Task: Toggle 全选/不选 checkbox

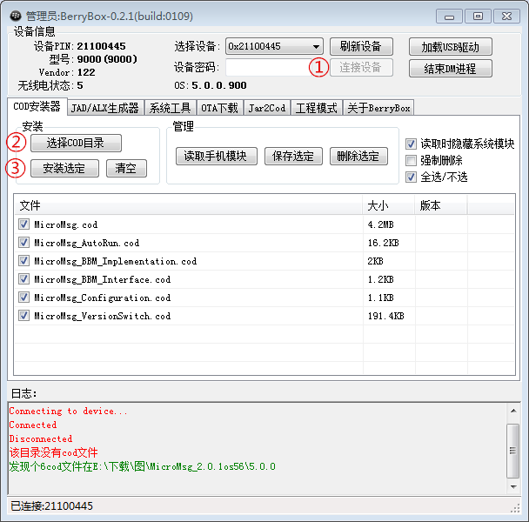Action: coord(411,177)
